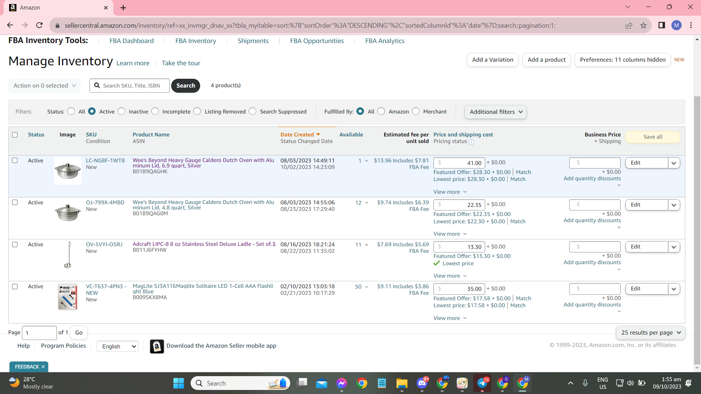
Task: Click the pricing status info icon
Action: coord(471,142)
